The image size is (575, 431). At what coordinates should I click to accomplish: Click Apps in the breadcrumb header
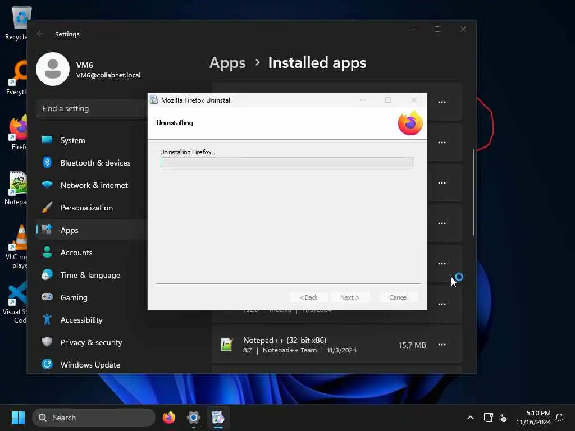pos(227,63)
